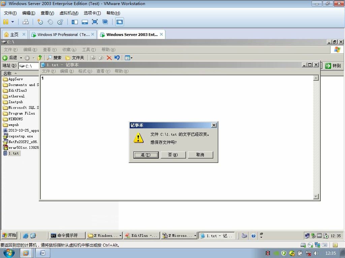Revert to the previous snapshot icon
The width and height of the screenshot is (345, 258).
50,22
